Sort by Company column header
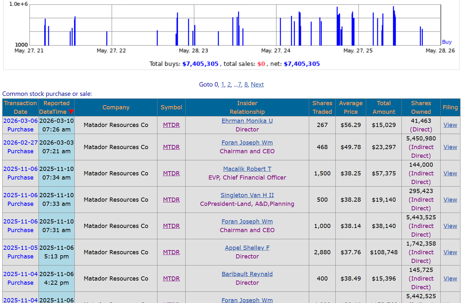The image size is (464, 303). coord(116,107)
